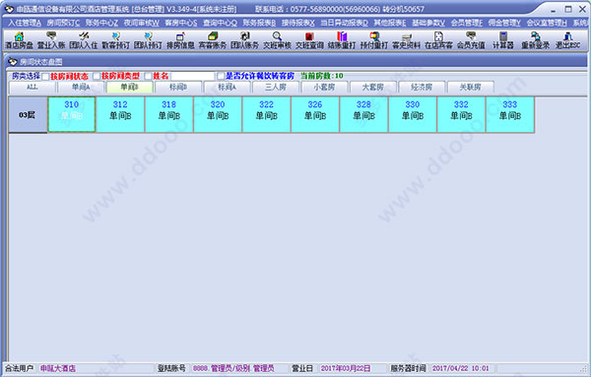Open 散客预订 individual reservation icon
Image resolution: width=591 pixels, height=377 pixels.
(x=115, y=40)
